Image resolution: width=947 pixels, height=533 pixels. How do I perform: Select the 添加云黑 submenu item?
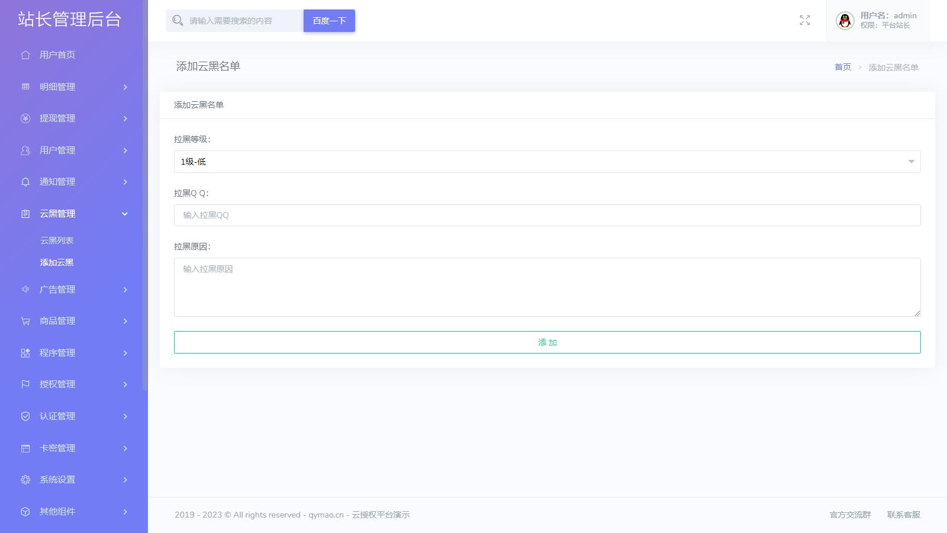pos(57,262)
